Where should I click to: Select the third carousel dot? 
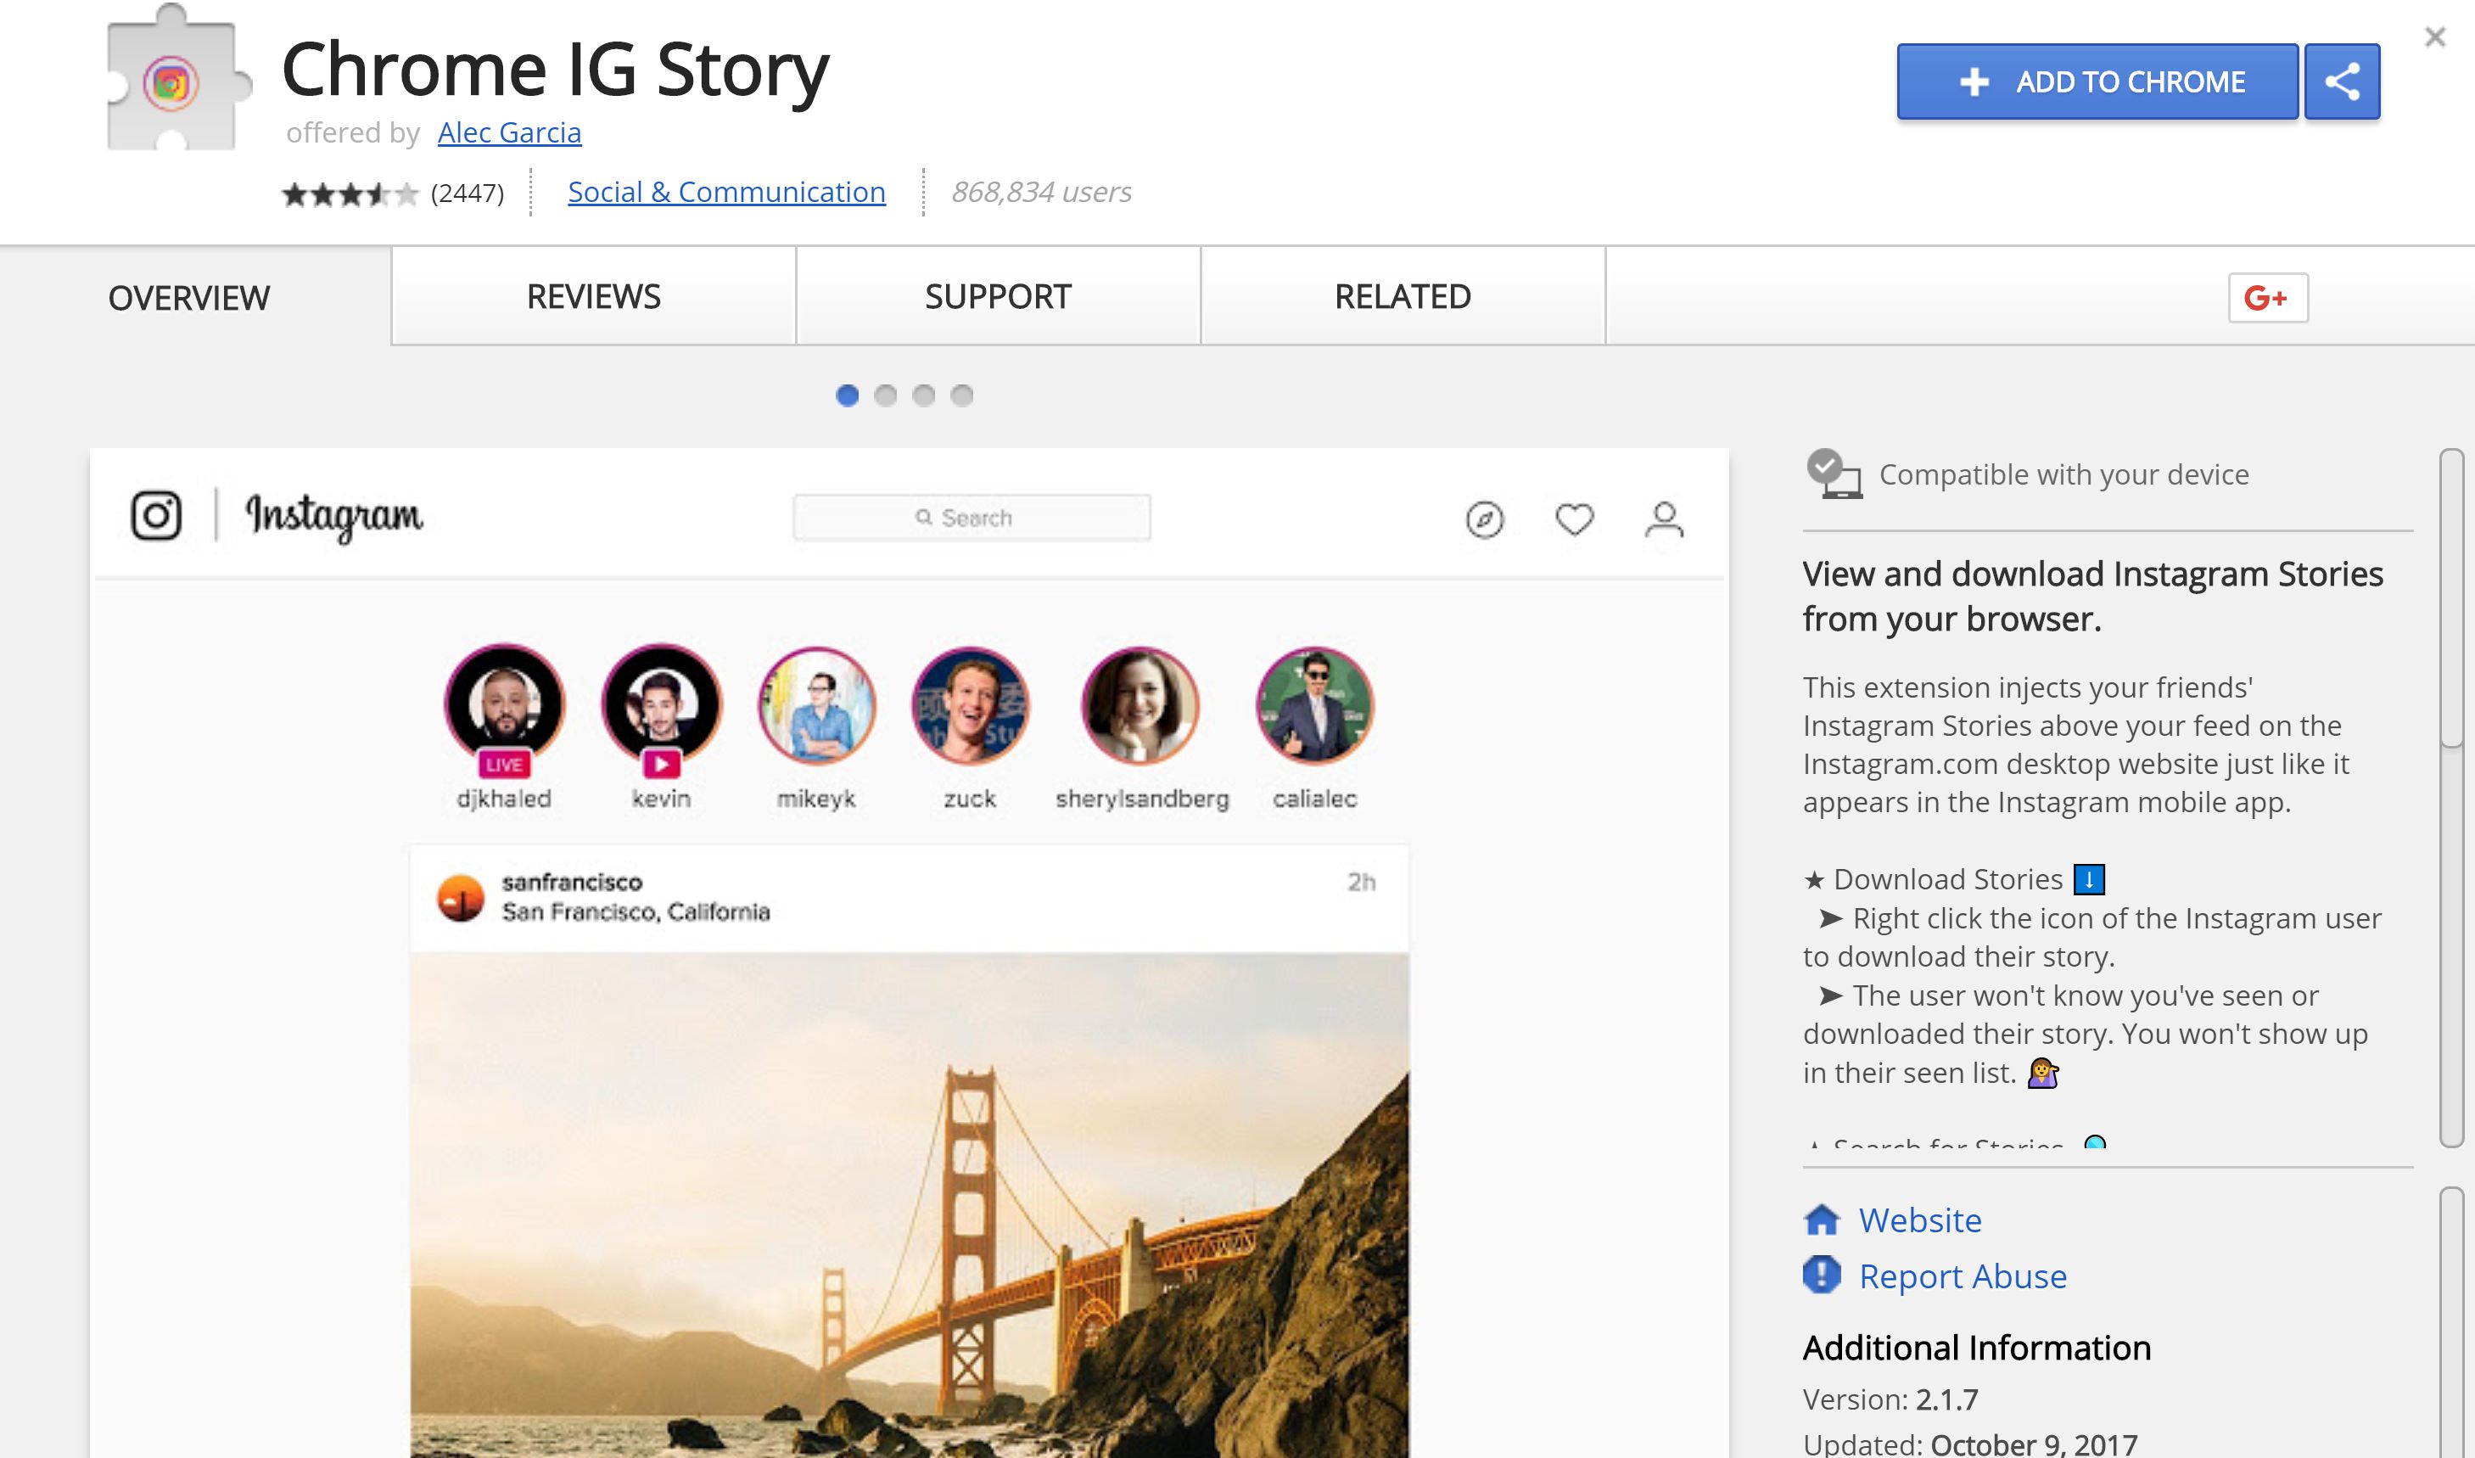(923, 395)
